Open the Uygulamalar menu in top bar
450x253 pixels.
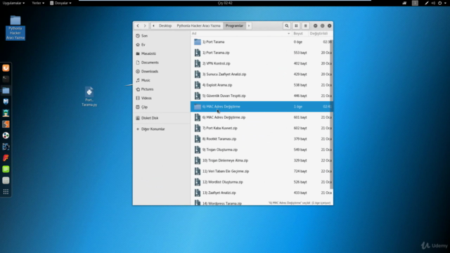(13, 3)
